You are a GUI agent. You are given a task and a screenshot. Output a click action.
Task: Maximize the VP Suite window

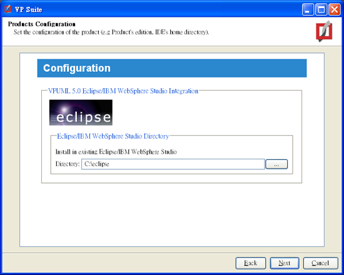[x=321, y=9]
